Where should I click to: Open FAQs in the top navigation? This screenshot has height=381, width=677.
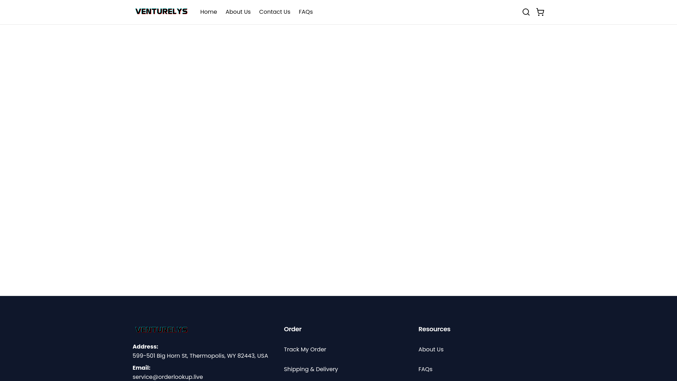tap(306, 12)
